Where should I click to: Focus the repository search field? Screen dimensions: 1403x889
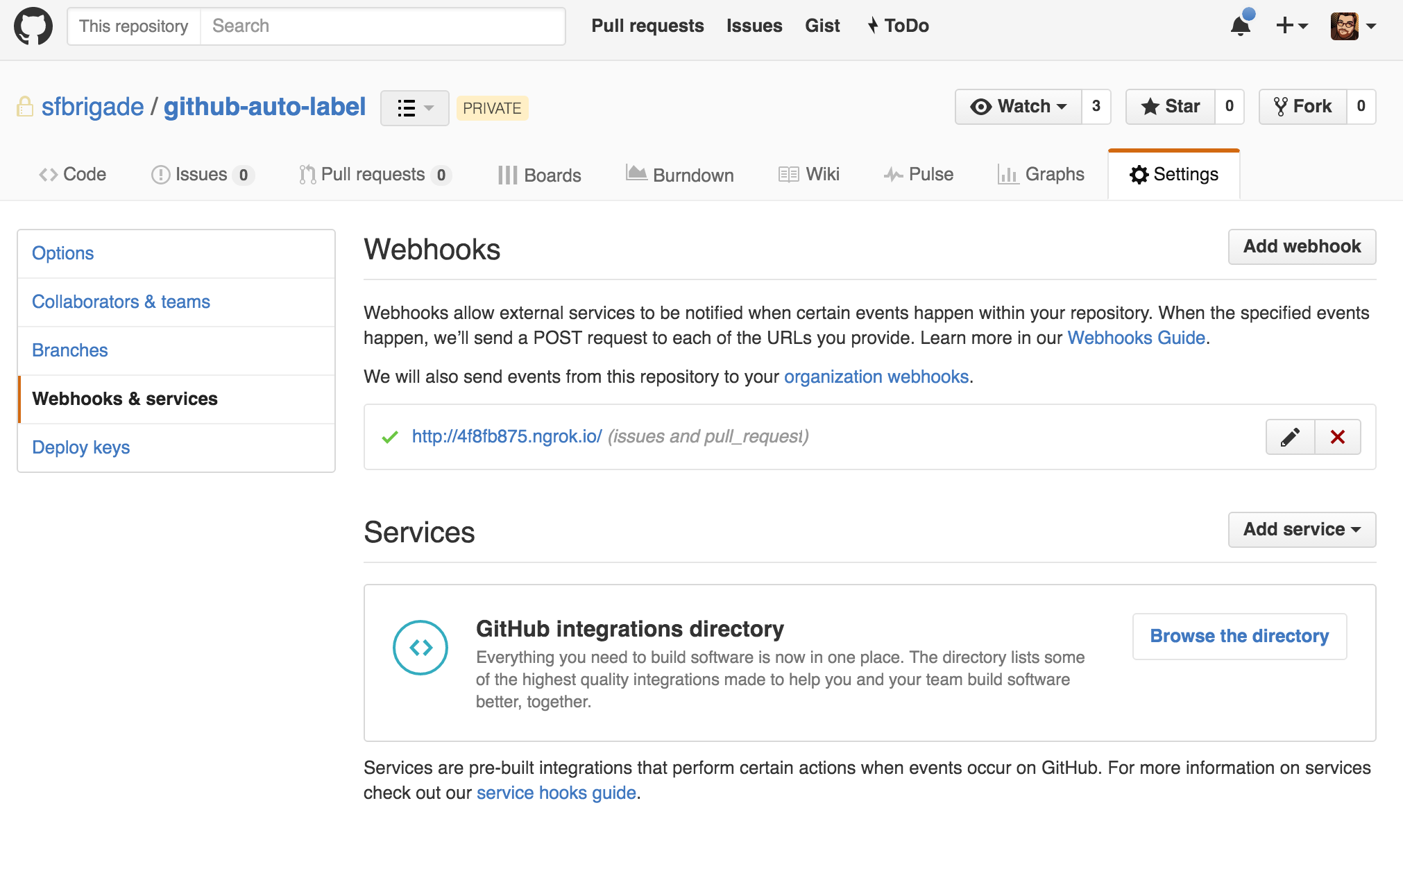[382, 26]
